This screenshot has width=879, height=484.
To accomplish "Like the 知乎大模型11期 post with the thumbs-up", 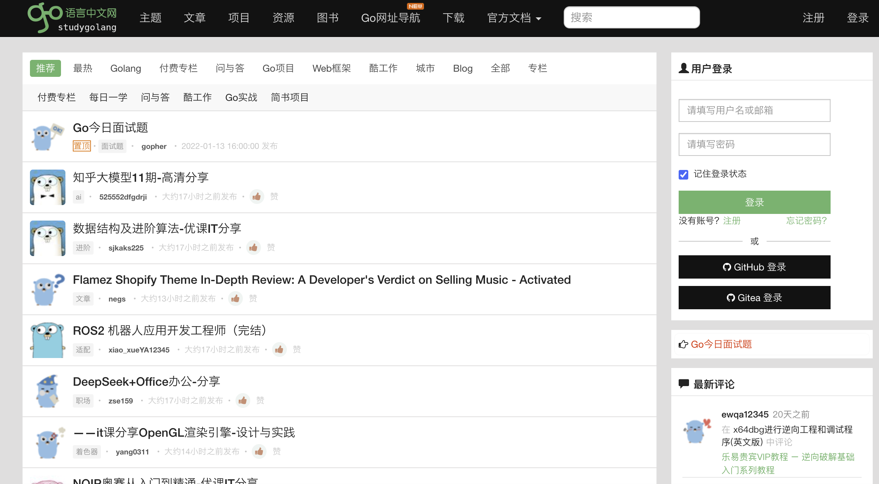I will (257, 197).
